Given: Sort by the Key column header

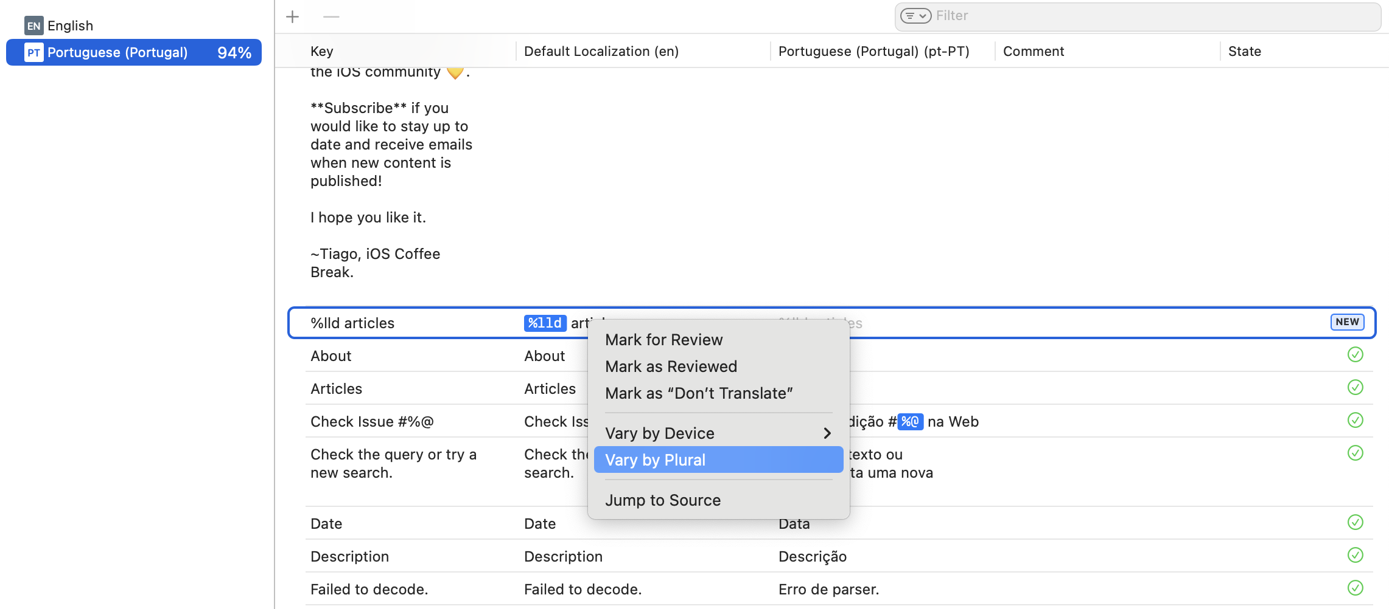Looking at the screenshot, I should pyautogui.click(x=322, y=52).
